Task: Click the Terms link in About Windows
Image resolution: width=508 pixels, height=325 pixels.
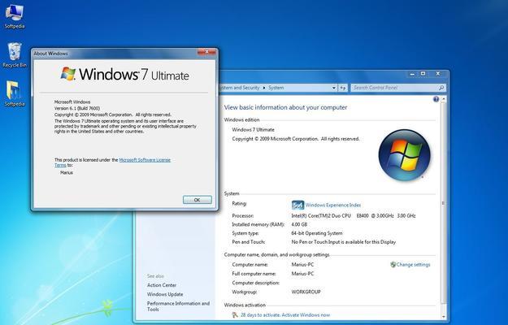Action: coord(60,165)
